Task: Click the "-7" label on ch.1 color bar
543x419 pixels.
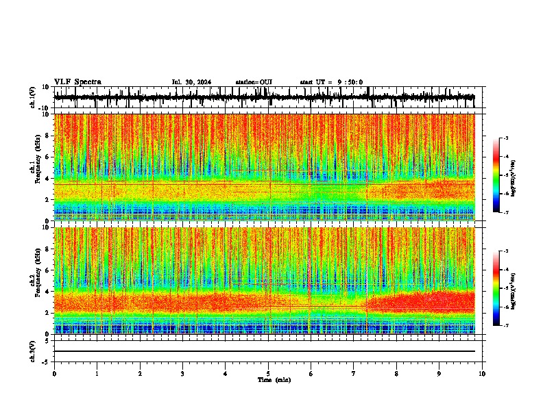Action: [x=505, y=212]
